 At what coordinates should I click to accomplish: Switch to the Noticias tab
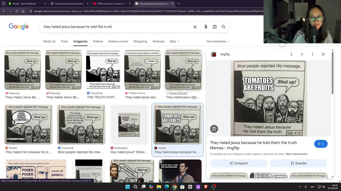[x=159, y=41]
